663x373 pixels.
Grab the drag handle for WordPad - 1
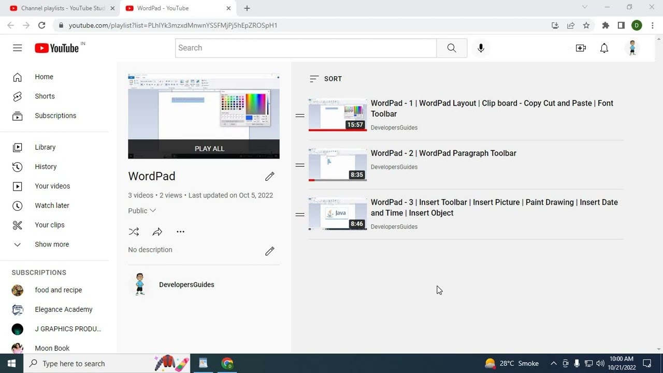(300, 116)
